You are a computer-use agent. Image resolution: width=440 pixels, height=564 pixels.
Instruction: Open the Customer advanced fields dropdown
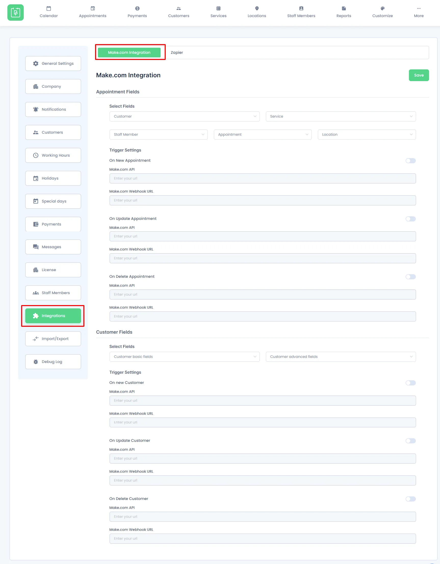pyautogui.click(x=341, y=357)
